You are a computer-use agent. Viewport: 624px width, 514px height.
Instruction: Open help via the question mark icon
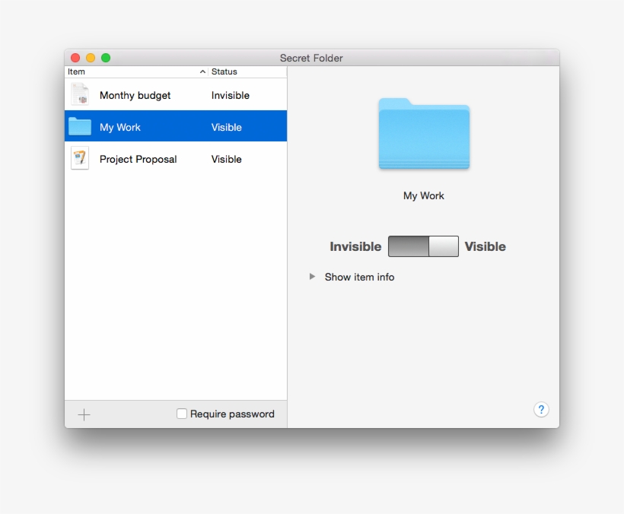[x=541, y=409]
